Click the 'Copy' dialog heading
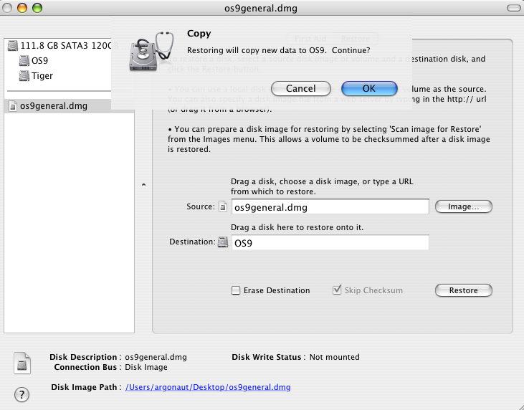This screenshot has height=410, width=524. [199, 34]
